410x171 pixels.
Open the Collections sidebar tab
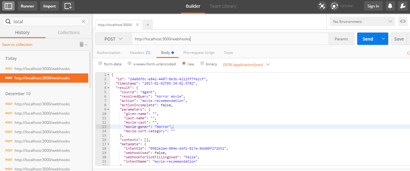(x=69, y=33)
